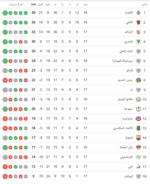Click the Ghazl El Mahalla club crest
Image resolution: width=150 pixels, height=184 pixels.
(138, 148)
